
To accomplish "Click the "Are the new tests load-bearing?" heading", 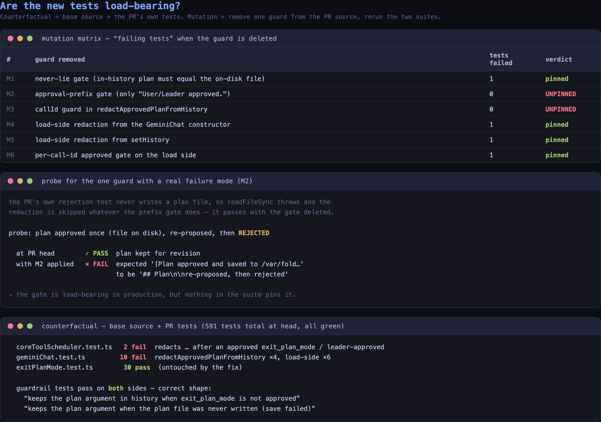I will [90, 6].
